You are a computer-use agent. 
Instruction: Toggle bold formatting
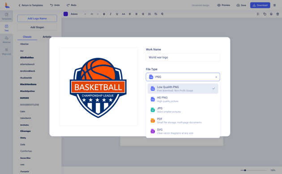[104, 14]
